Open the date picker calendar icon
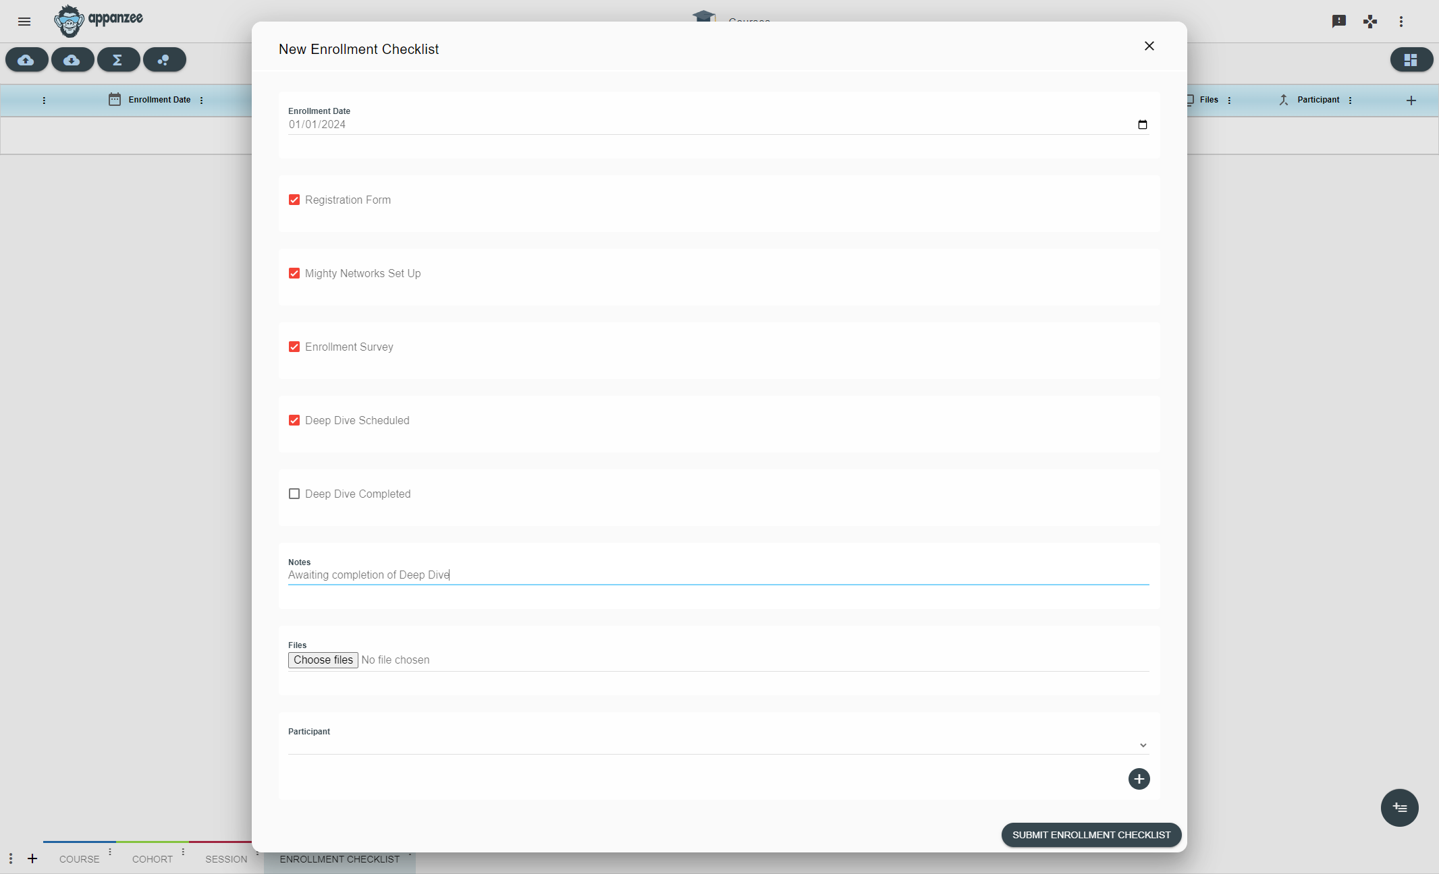The image size is (1439, 874). (x=1143, y=124)
